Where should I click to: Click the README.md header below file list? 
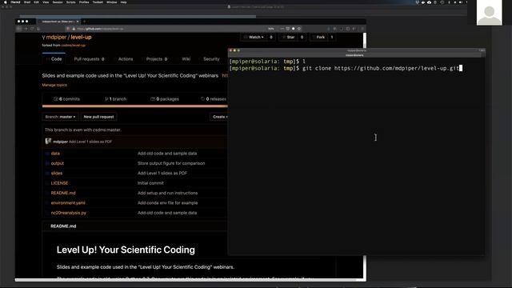pos(63,226)
